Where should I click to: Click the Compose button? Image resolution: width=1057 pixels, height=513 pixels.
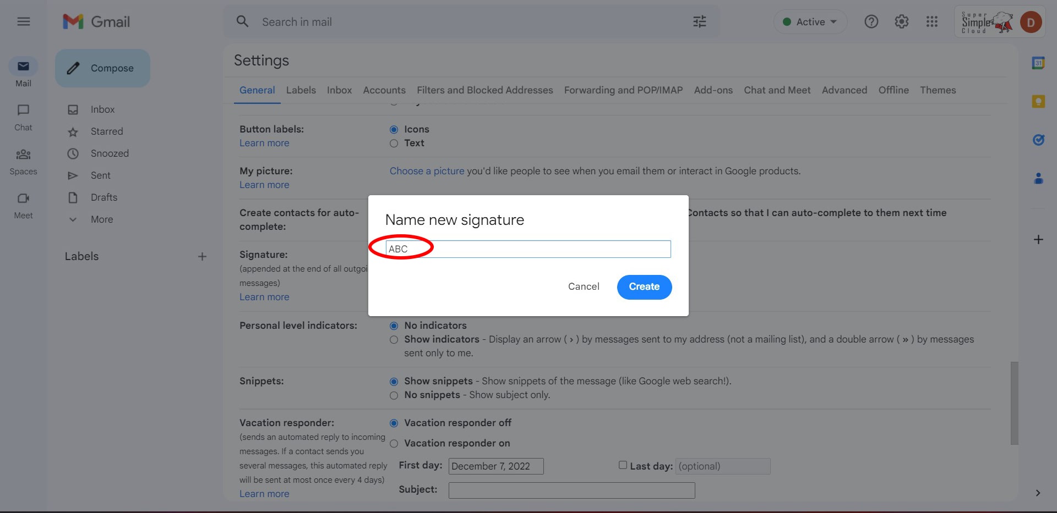tap(102, 68)
